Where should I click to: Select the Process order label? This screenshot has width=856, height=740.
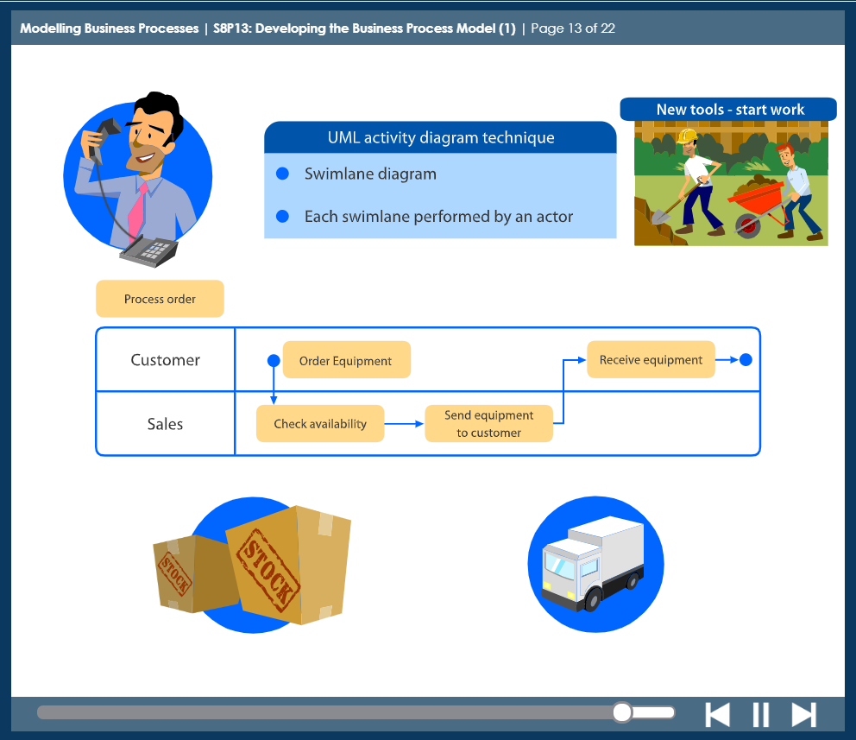coord(160,299)
